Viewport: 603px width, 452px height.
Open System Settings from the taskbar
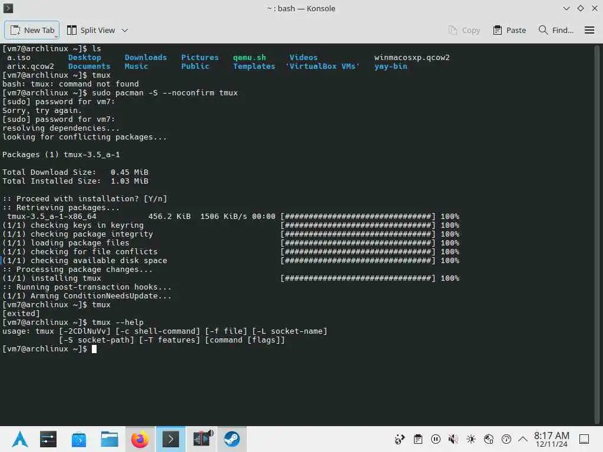click(48, 439)
